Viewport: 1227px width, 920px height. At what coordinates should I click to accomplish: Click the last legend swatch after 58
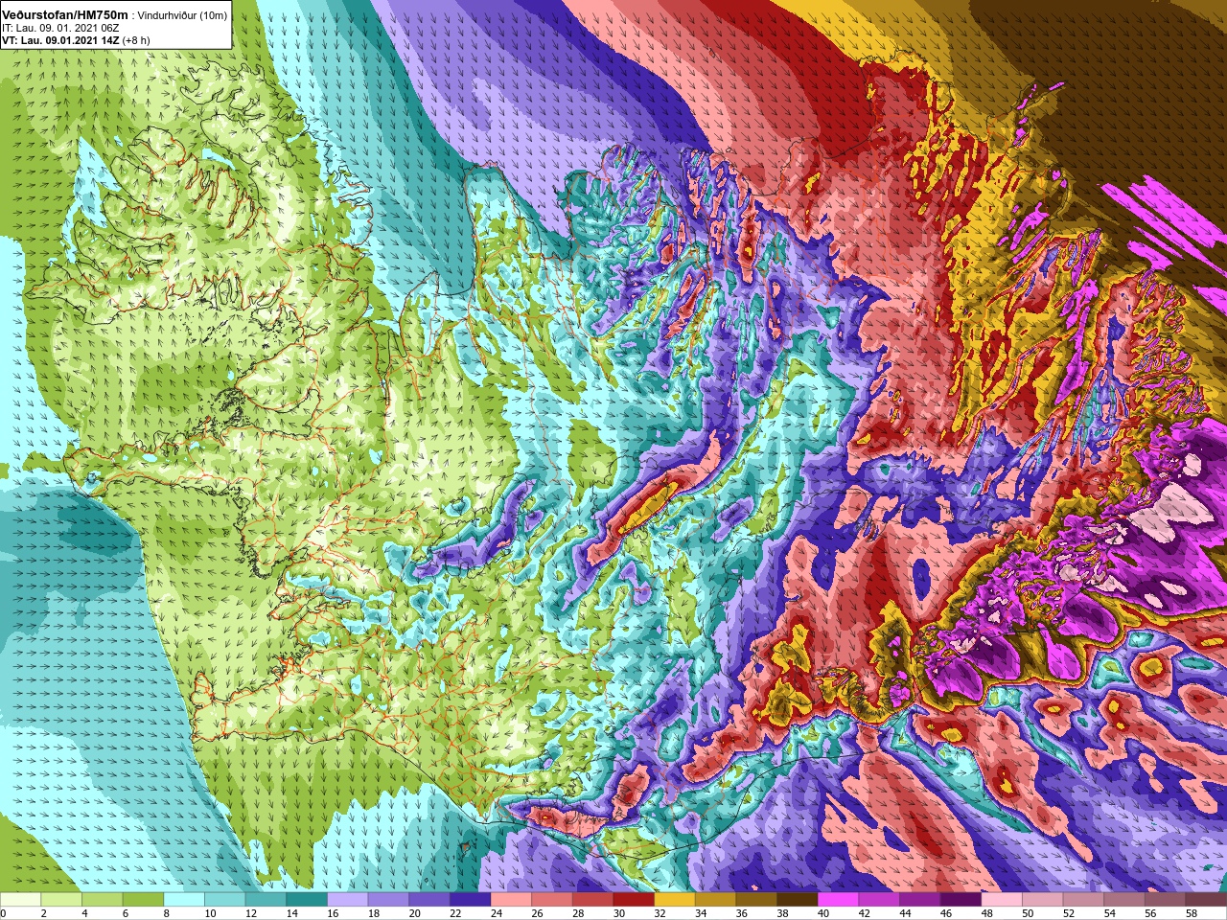(x=1207, y=901)
